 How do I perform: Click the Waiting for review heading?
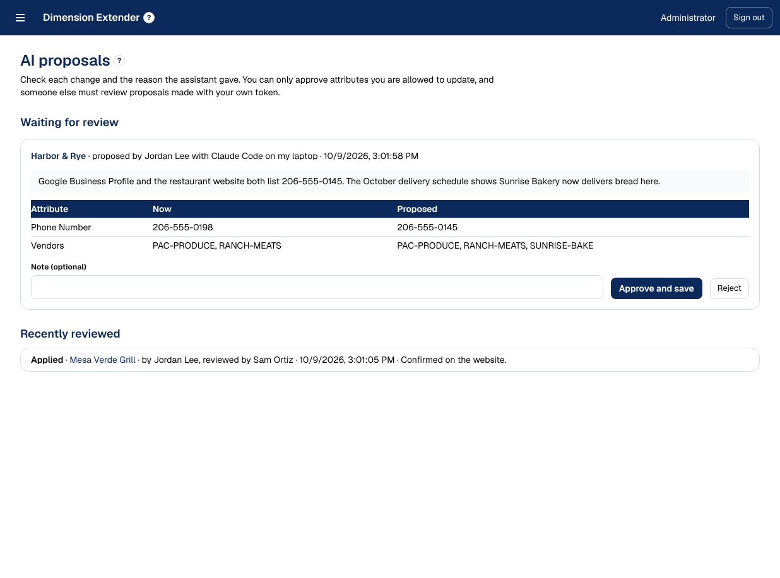tap(69, 122)
